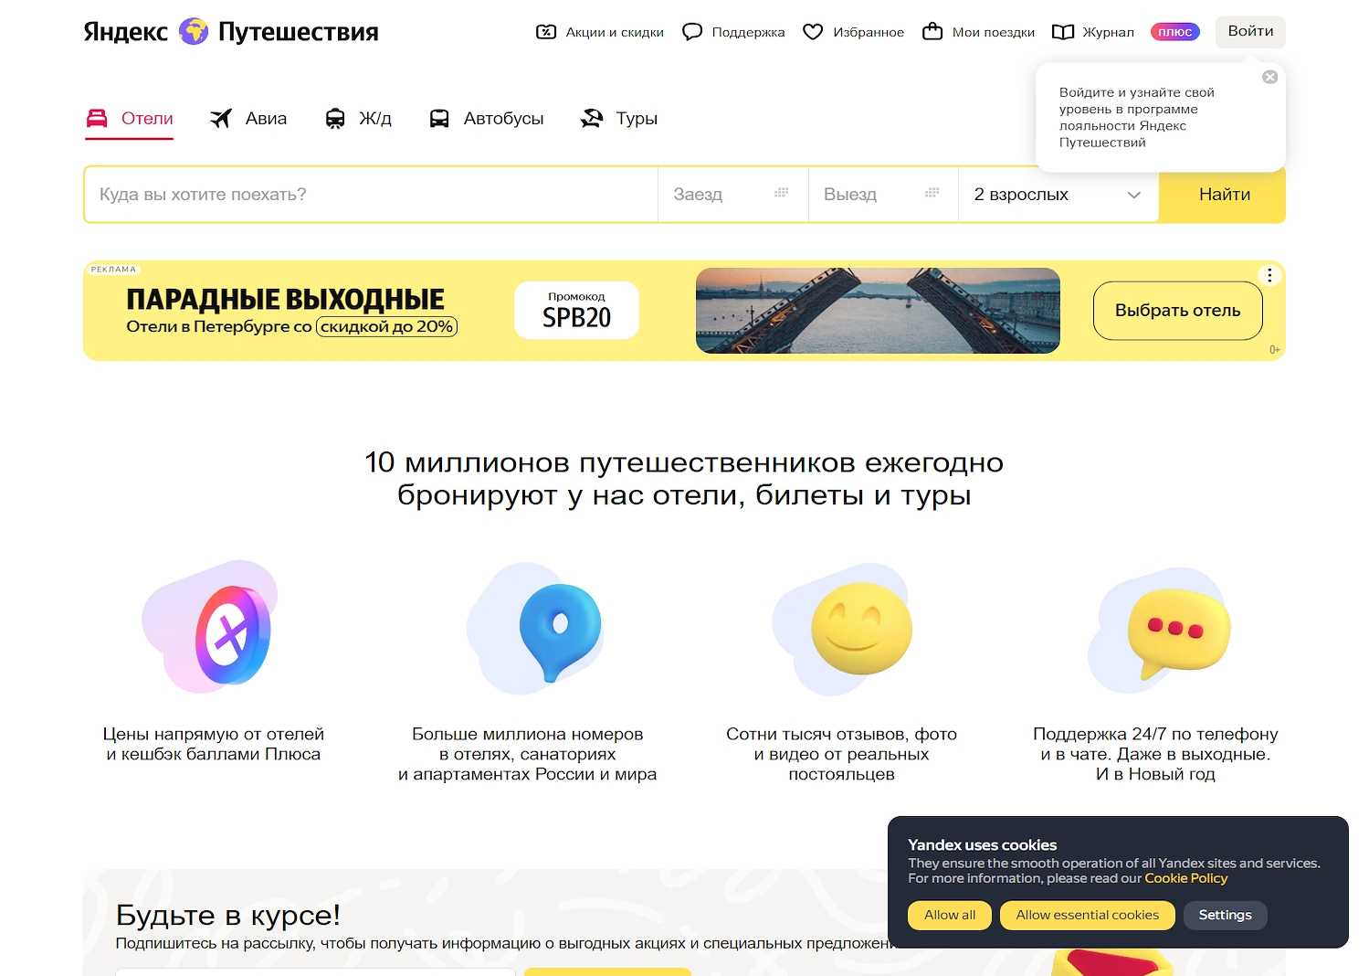
Task: Click the speech bubble icon by Поддержка
Action: 692,32
